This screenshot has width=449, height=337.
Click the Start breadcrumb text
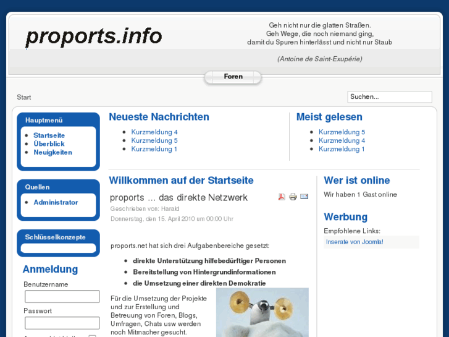coord(23,97)
